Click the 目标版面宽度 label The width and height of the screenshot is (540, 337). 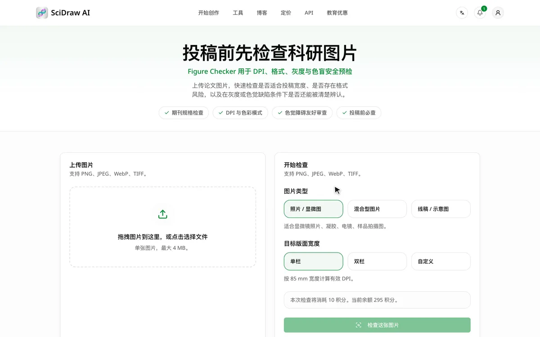click(302, 244)
